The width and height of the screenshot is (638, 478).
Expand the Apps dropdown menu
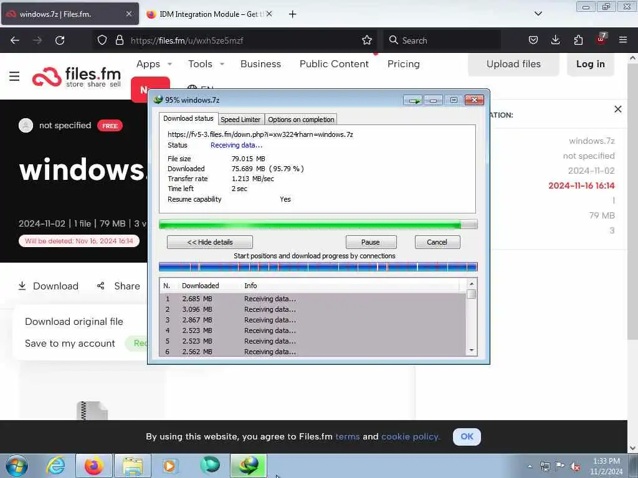point(154,64)
